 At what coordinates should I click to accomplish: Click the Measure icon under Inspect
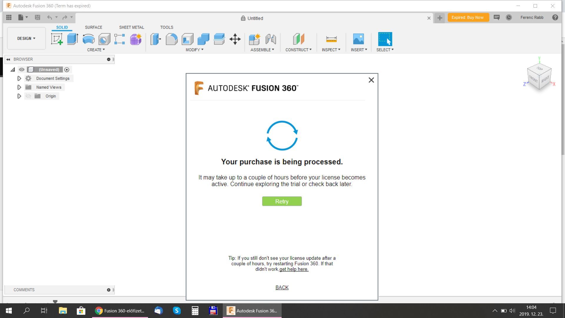[331, 39]
